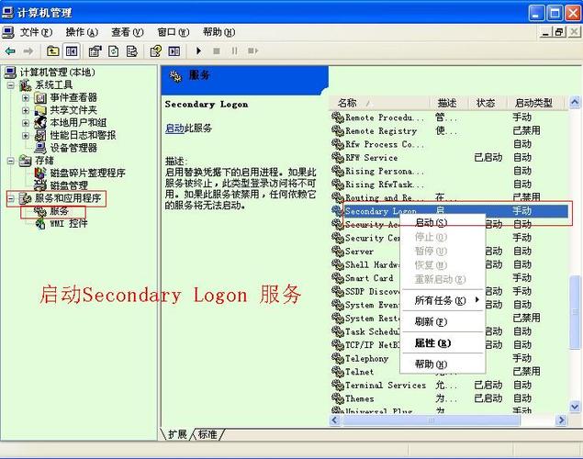
Task: Click the gear icon beside Terminal Services
Action: pyautogui.click(x=338, y=385)
